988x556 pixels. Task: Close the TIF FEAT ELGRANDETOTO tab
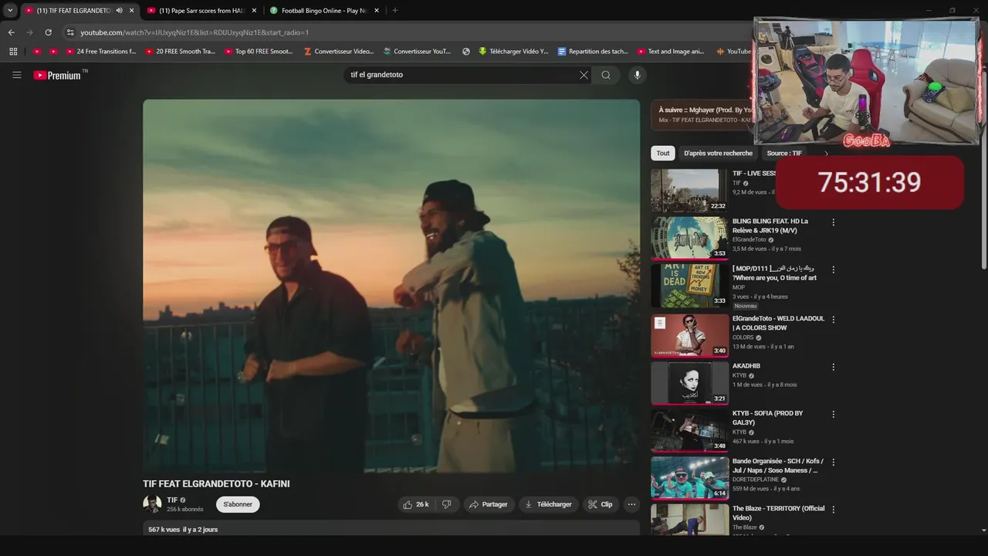[x=132, y=11]
